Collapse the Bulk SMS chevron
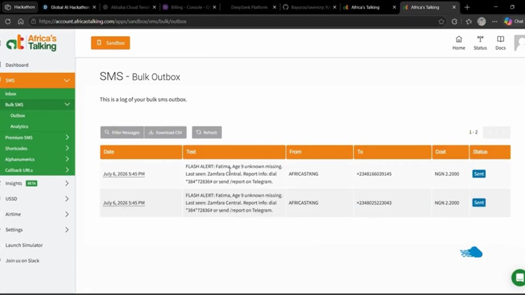The width and height of the screenshot is (525, 295). [x=67, y=104]
